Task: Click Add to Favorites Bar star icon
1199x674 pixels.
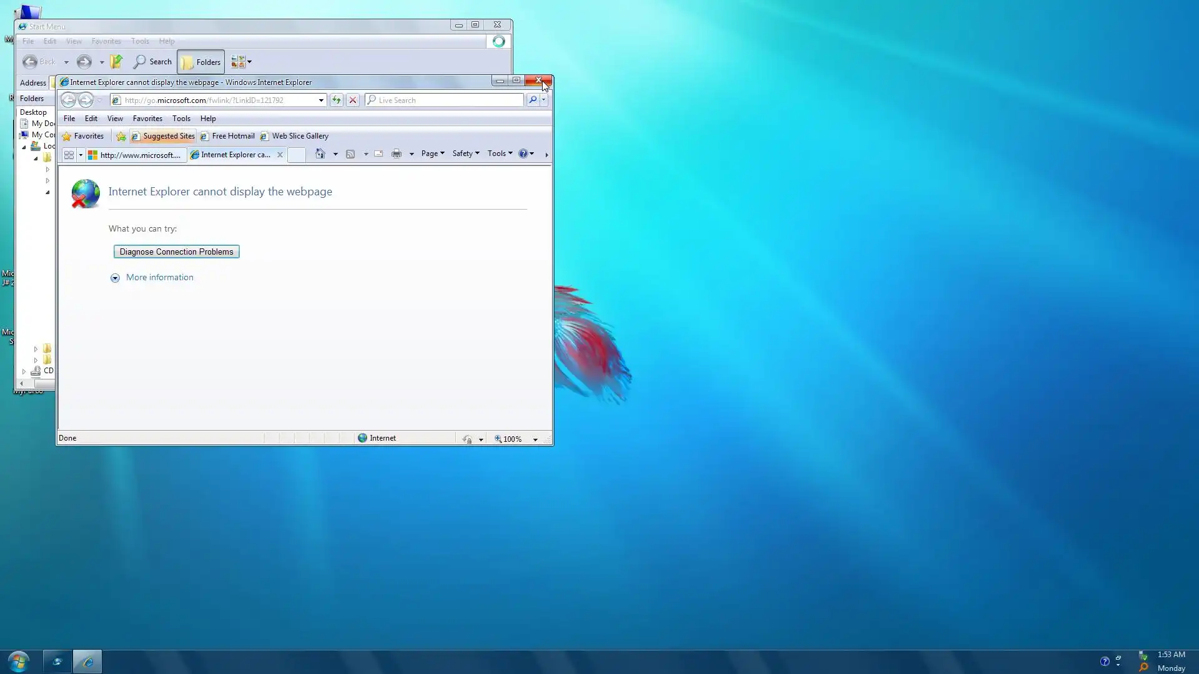Action: [121, 136]
